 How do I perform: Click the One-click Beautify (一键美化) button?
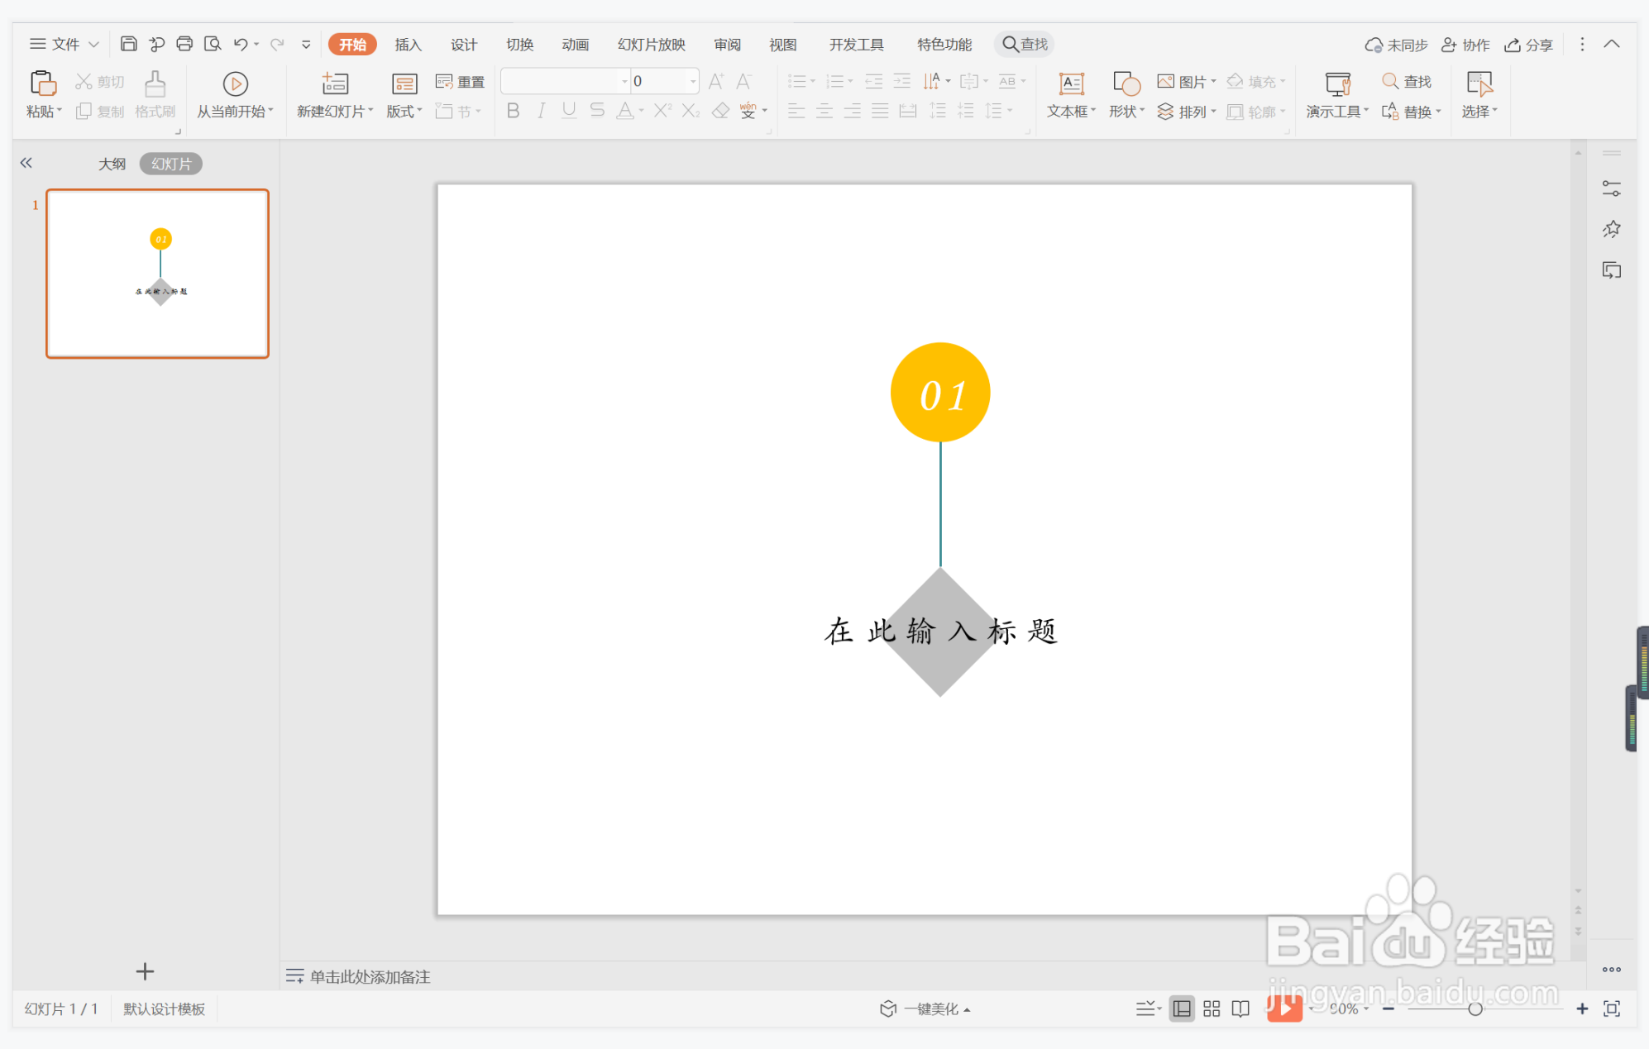click(x=925, y=1008)
